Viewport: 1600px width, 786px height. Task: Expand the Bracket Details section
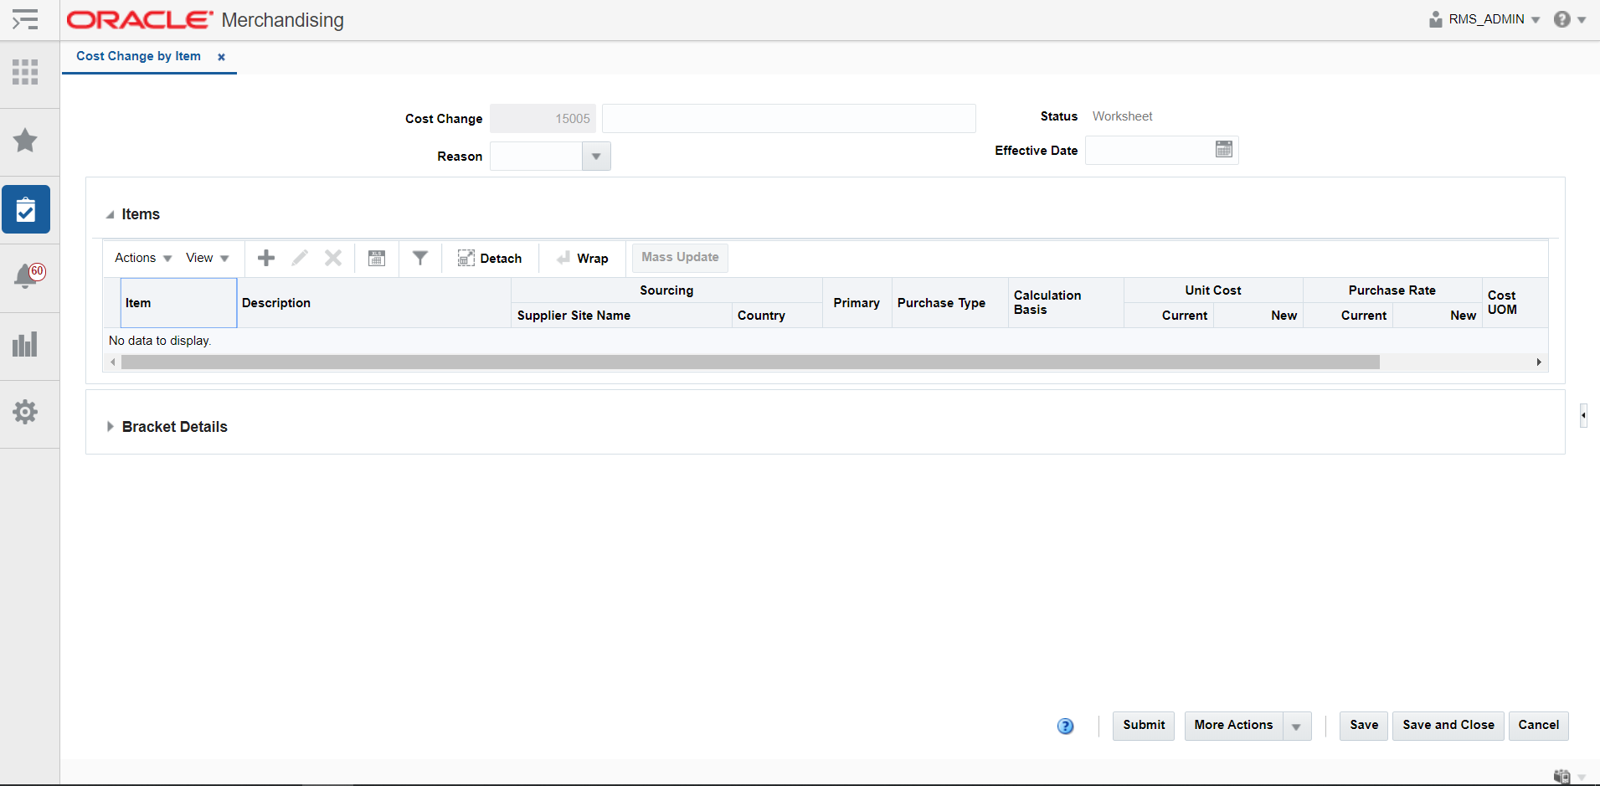click(x=111, y=426)
